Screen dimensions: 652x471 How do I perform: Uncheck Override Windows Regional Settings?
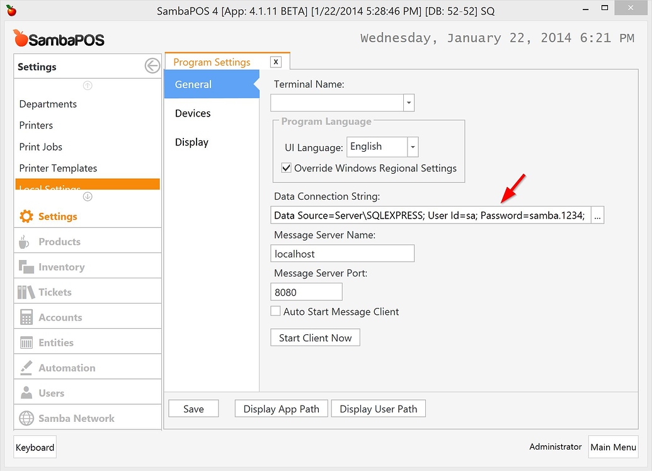pyautogui.click(x=287, y=168)
